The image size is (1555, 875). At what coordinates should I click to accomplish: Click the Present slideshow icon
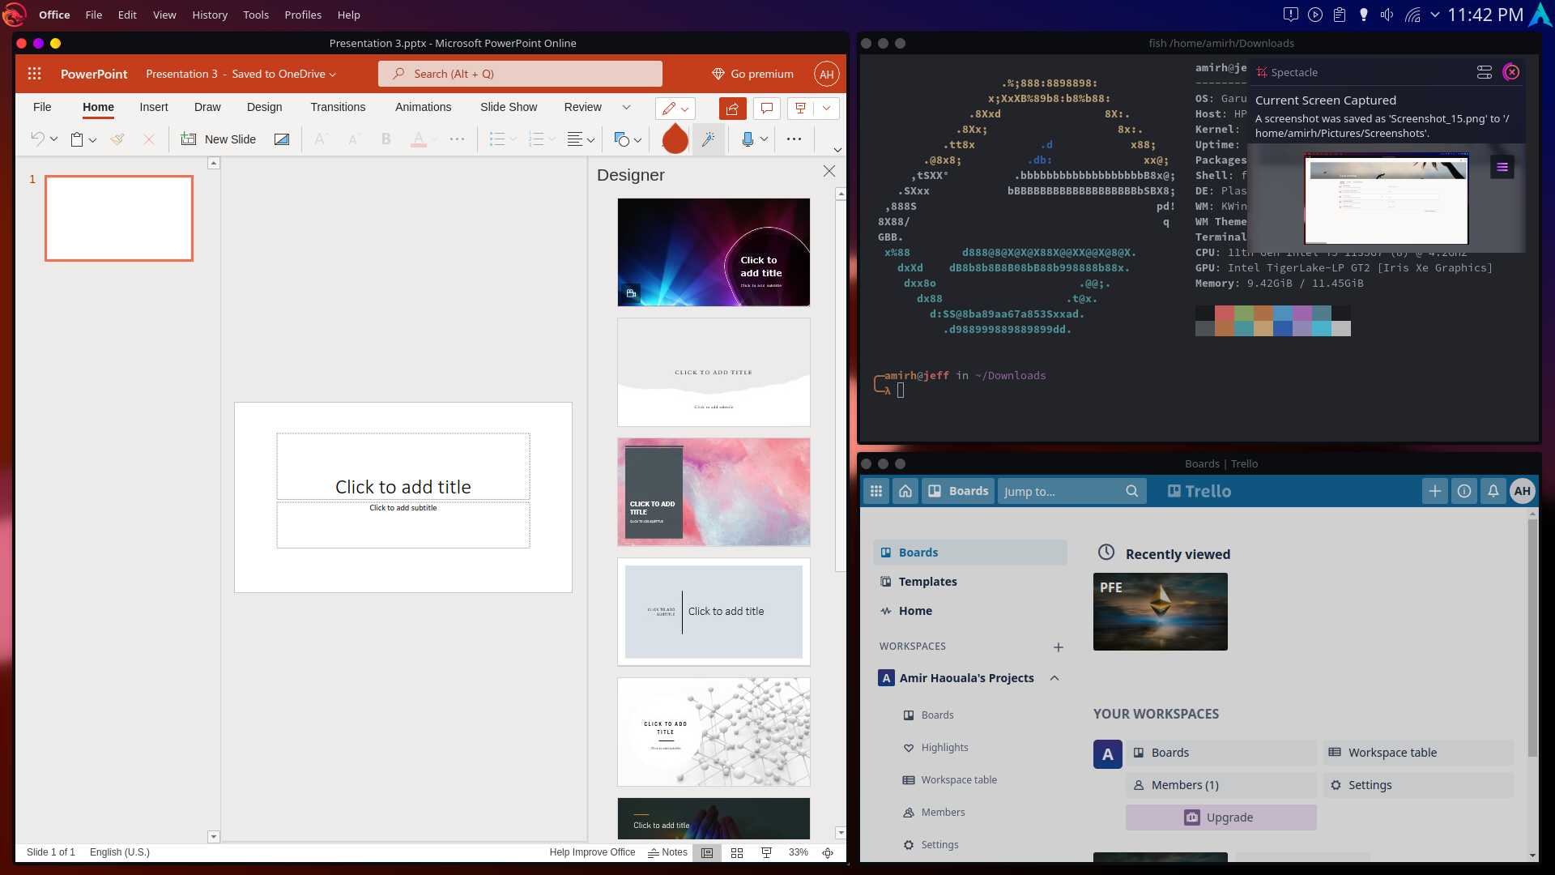800,108
